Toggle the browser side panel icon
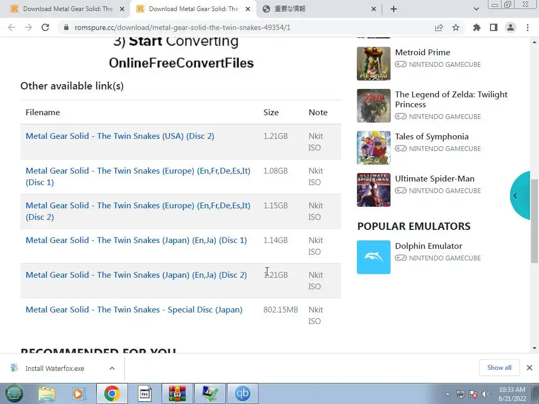This screenshot has width=539, height=404. [494, 27]
